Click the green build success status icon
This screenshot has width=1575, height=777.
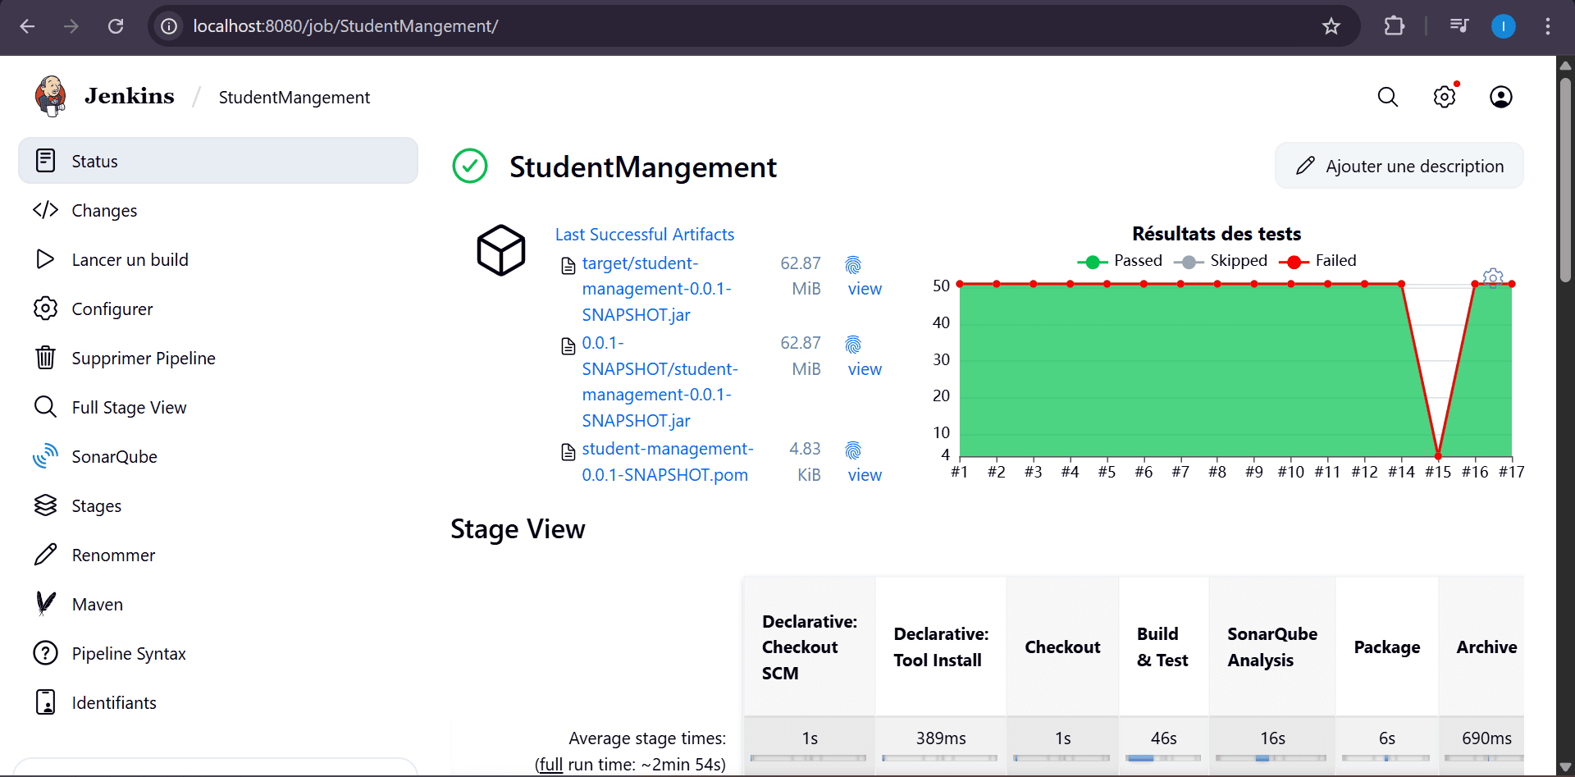(x=470, y=166)
